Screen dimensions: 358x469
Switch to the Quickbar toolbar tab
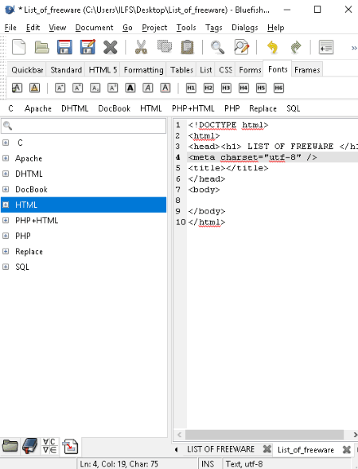(27, 70)
